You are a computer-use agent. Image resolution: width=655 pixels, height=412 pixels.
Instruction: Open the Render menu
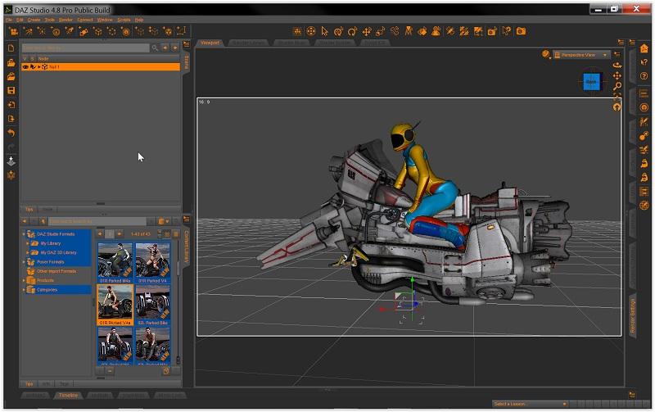click(x=65, y=20)
